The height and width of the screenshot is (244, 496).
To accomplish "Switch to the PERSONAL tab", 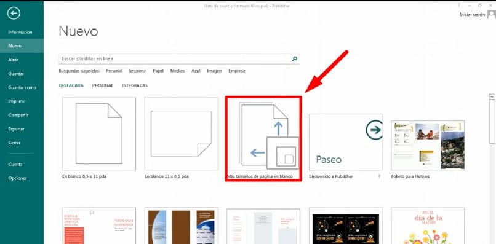I will pos(103,85).
